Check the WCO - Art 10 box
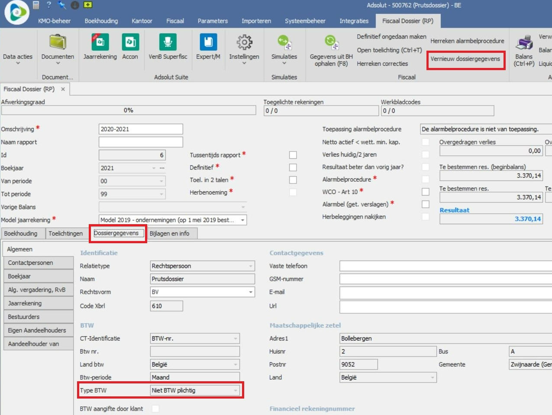 pyautogui.click(x=426, y=192)
